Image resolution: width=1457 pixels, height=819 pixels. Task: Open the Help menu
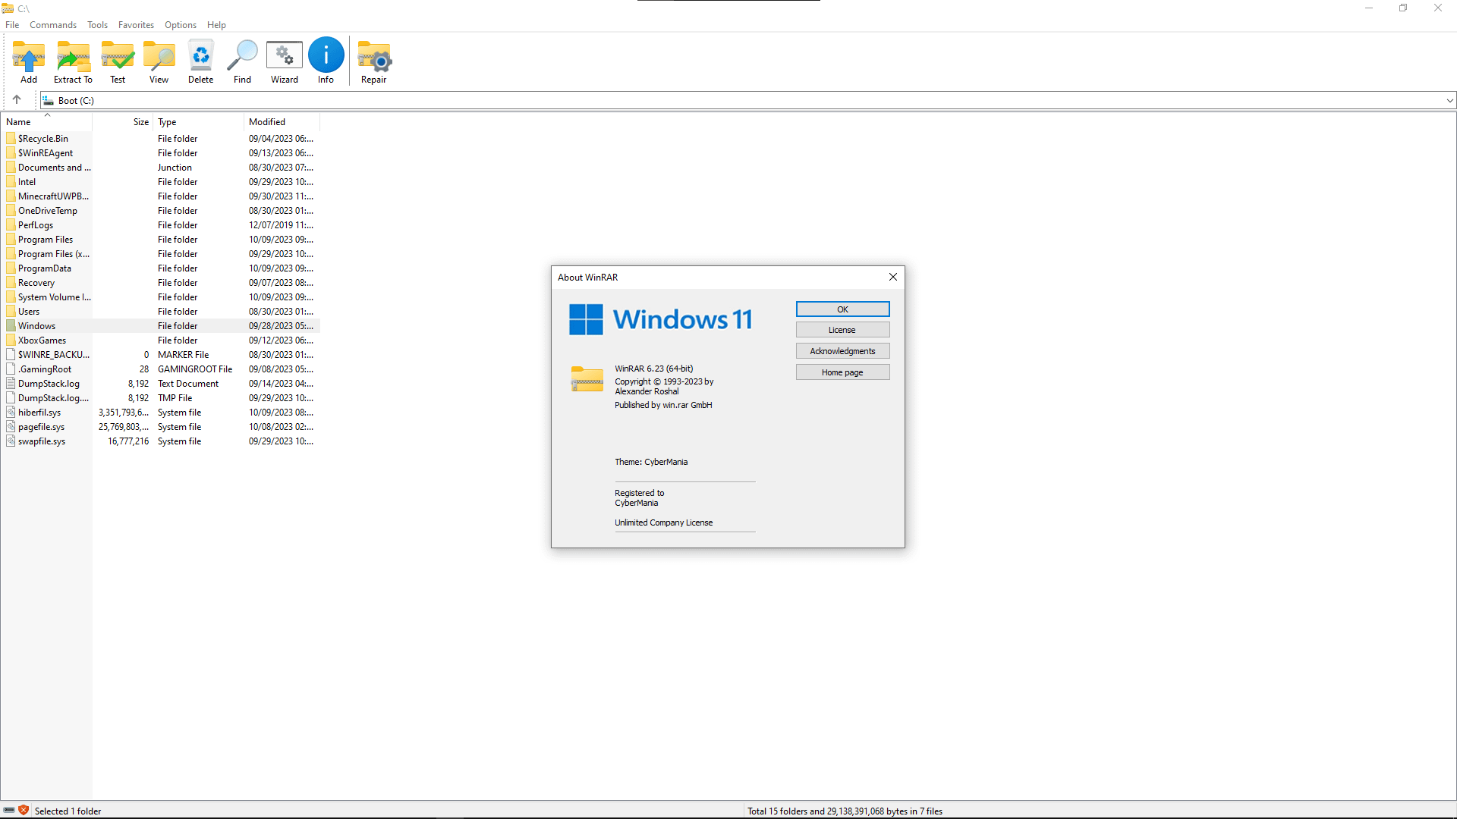[216, 24]
